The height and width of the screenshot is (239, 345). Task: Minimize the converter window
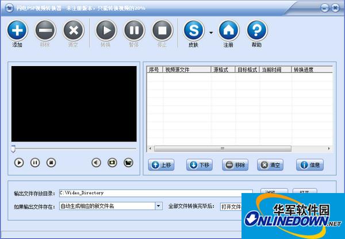[324, 9]
